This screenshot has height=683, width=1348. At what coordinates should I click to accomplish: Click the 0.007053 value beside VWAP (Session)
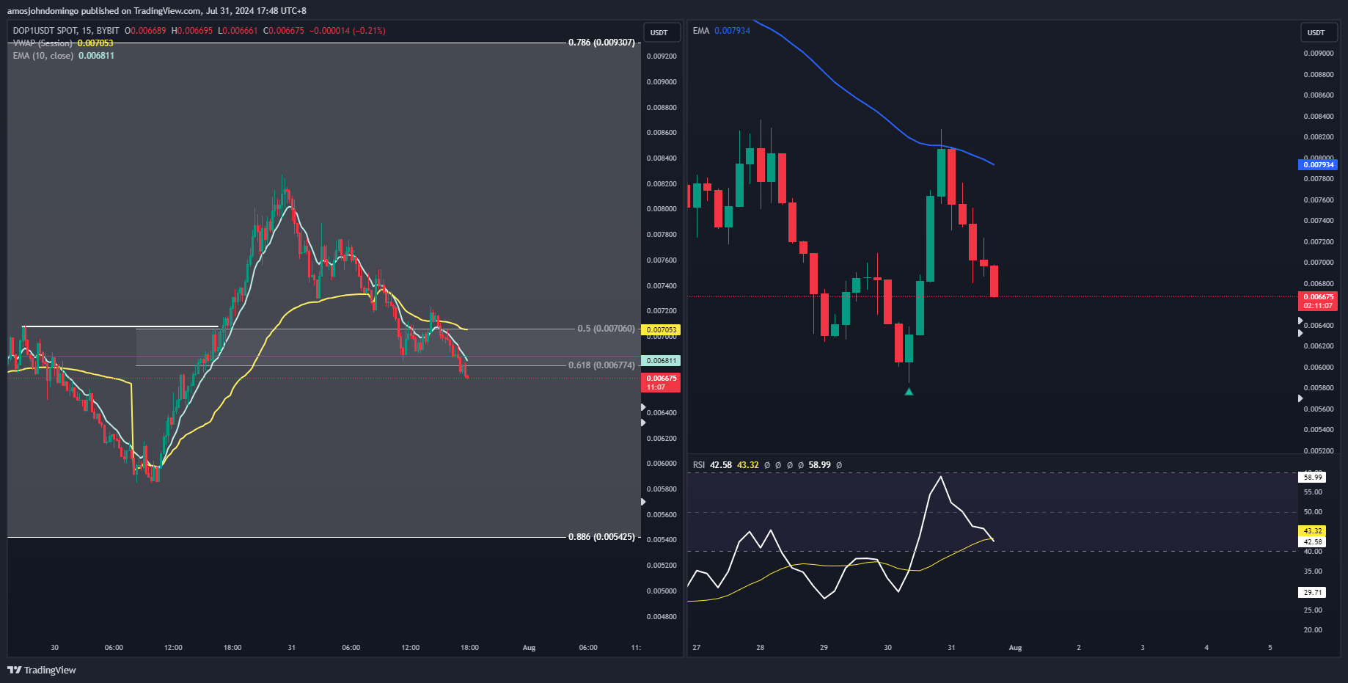pos(95,43)
